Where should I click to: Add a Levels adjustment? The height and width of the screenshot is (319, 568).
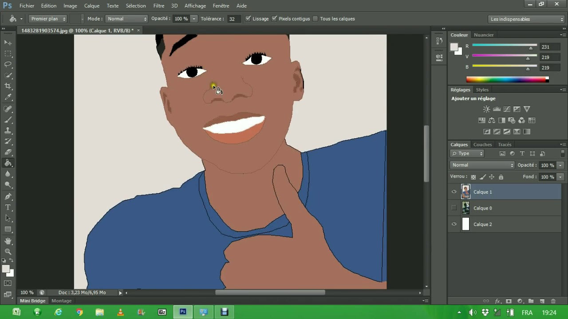[x=497, y=109]
